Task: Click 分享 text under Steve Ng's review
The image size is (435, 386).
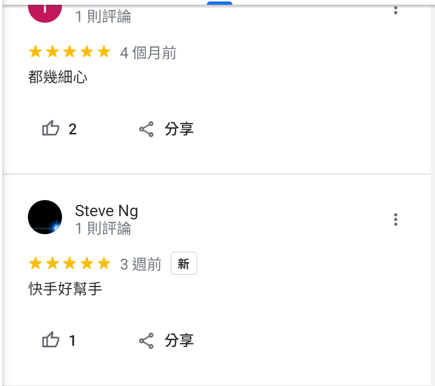Action: pyautogui.click(x=179, y=341)
